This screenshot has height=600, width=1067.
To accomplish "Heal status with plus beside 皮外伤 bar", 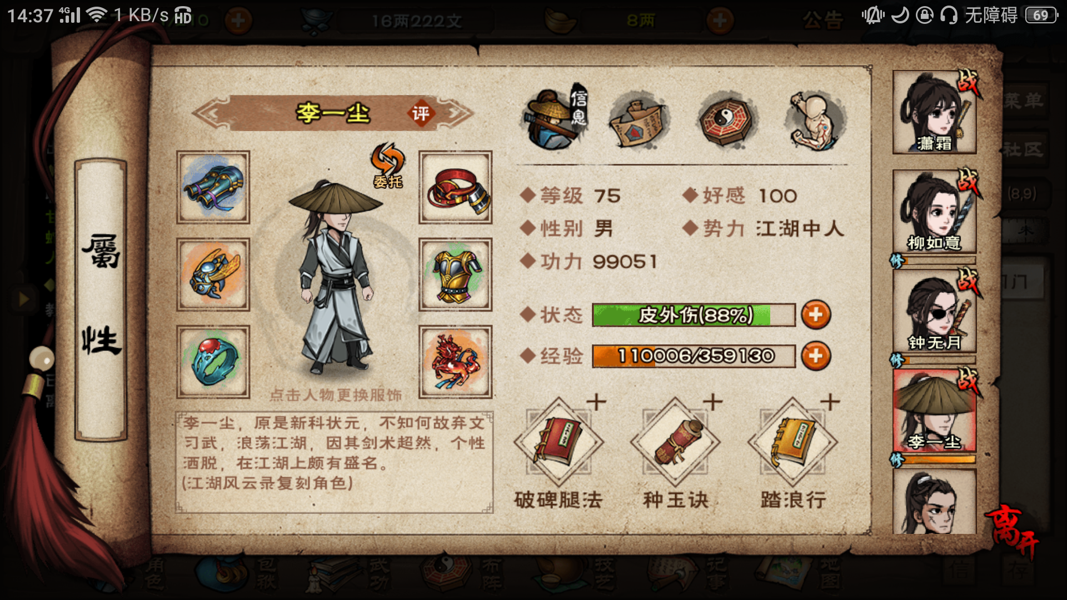I will click(x=816, y=315).
